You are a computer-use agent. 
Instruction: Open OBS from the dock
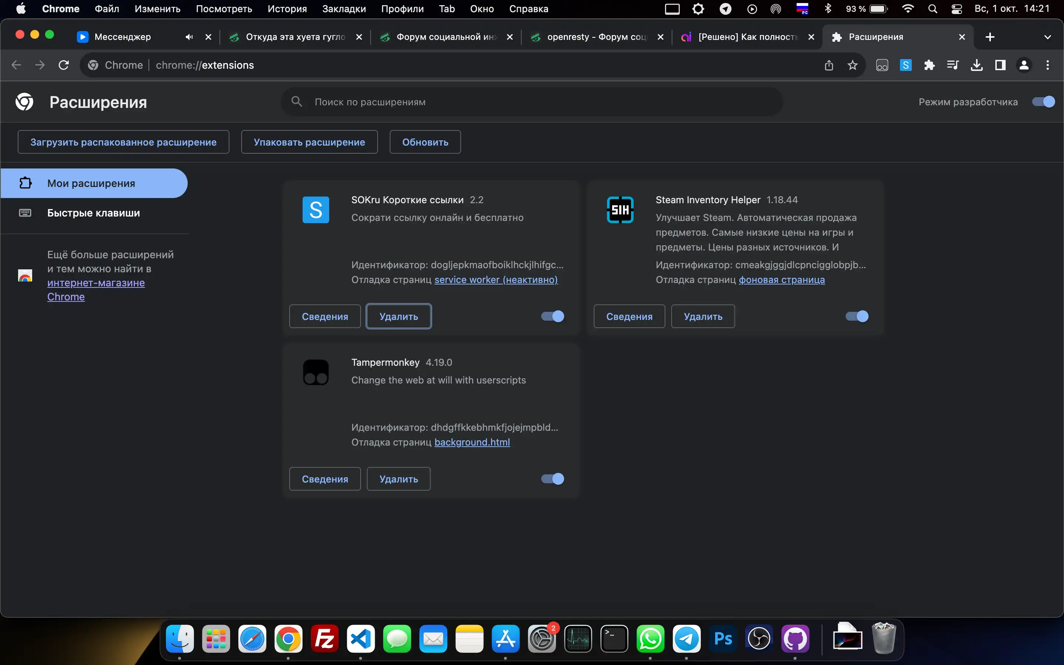pyautogui.click(x=759, y=639)
